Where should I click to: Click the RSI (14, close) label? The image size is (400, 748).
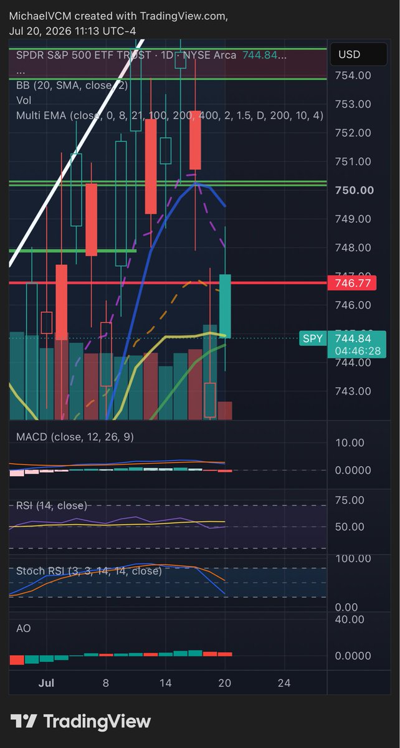click(x=52, y=506)
